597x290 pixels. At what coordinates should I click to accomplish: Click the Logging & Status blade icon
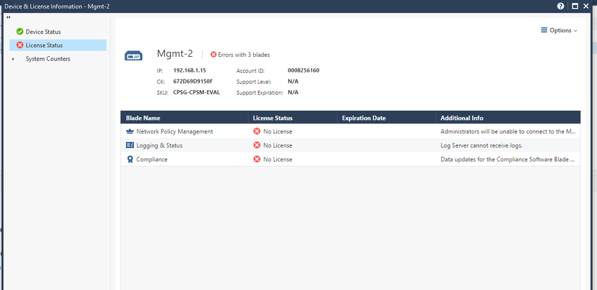pos(130,145)
